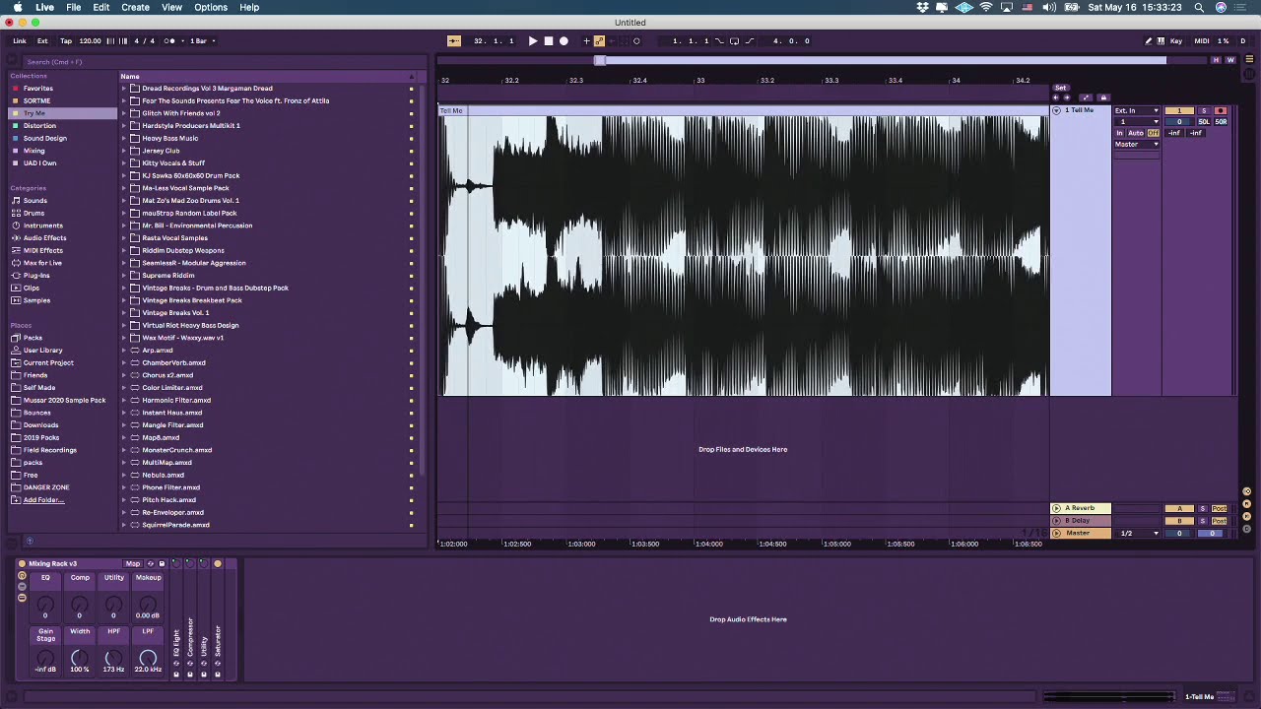Viewport: 1261px width, 709px height.
Task: Click Hot-Swap icon on Mixing Rack v3
Action: coord(151,564)
